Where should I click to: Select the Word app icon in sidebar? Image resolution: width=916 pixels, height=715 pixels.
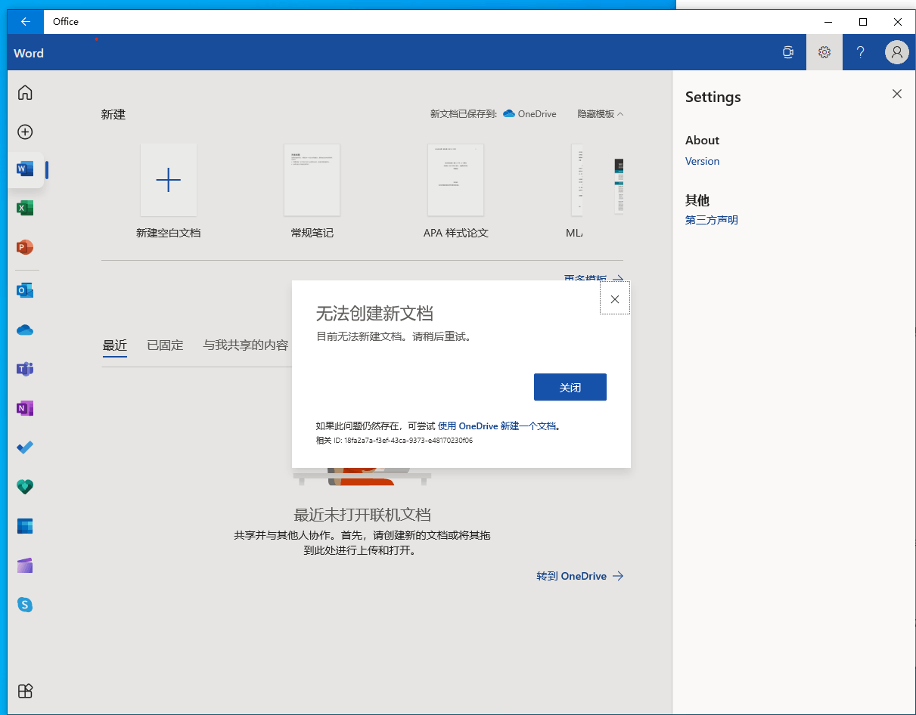pyautogui.click(x=25, y=169)
